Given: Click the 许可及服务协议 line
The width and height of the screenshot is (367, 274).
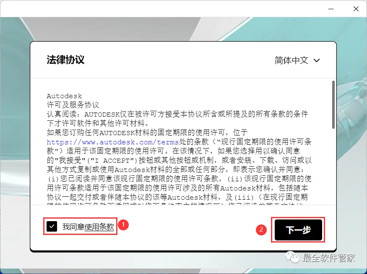Looking at the screenshot, I should [x=73, y=105].
